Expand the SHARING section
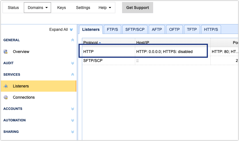The image size is (239, 141). [x=73, y=132]
